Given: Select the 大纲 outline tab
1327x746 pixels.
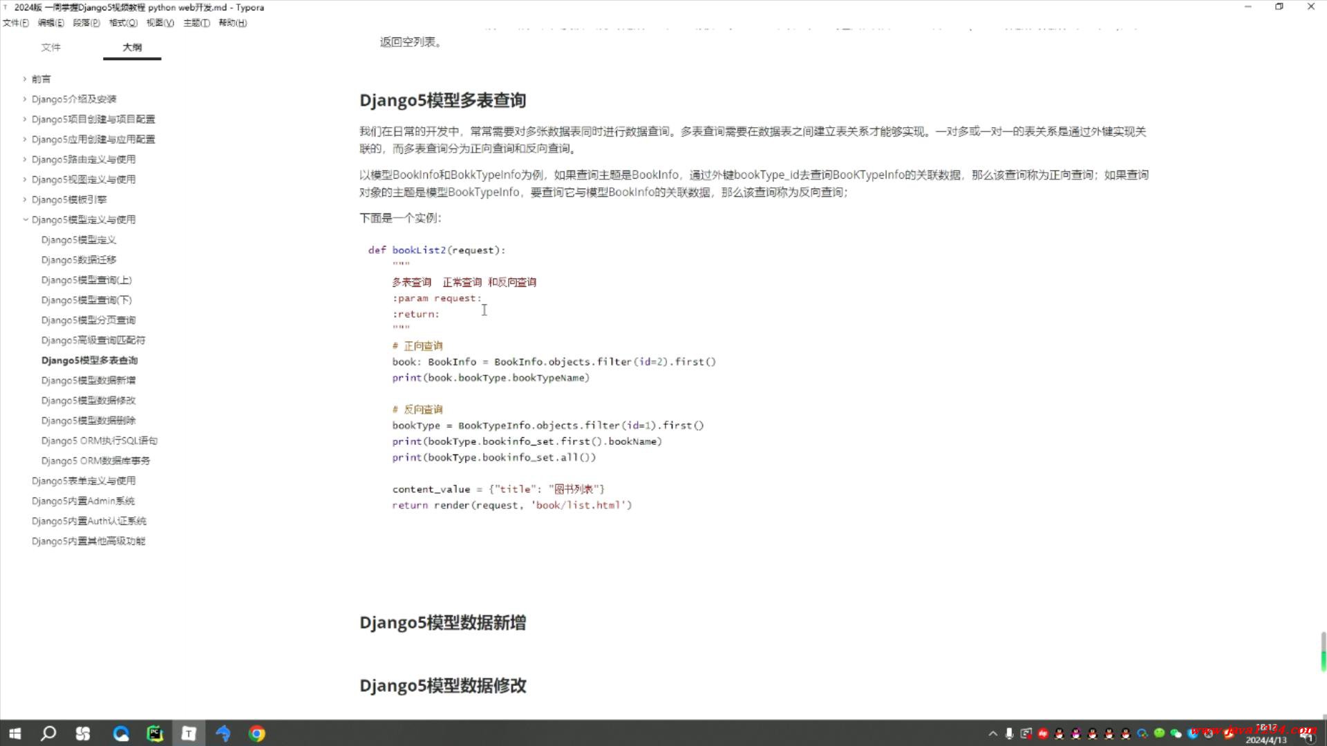Looking at the screenshot, I should (x=132, y=47).
